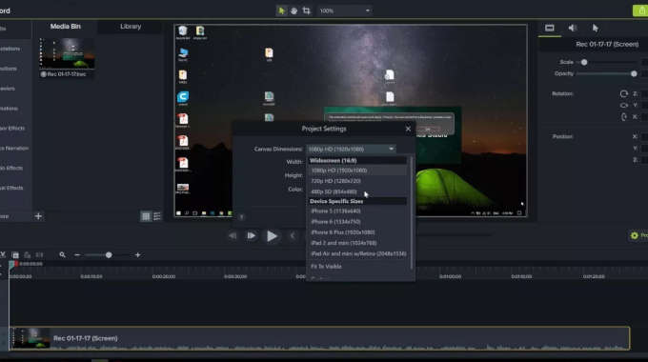648x362 pixels.
Task: Click the timeline playhead marker
Action: point(12,264)
